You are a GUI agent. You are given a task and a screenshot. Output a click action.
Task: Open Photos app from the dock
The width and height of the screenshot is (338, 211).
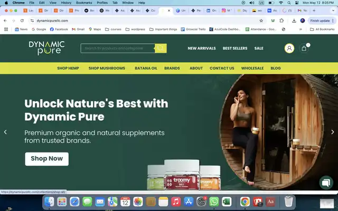coord(138,202)
